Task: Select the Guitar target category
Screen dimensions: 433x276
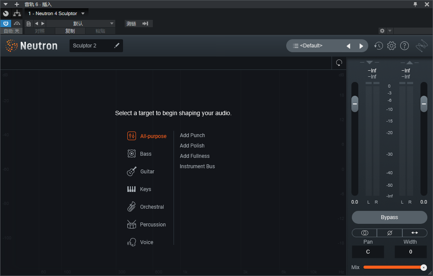Action: point(147,172)
